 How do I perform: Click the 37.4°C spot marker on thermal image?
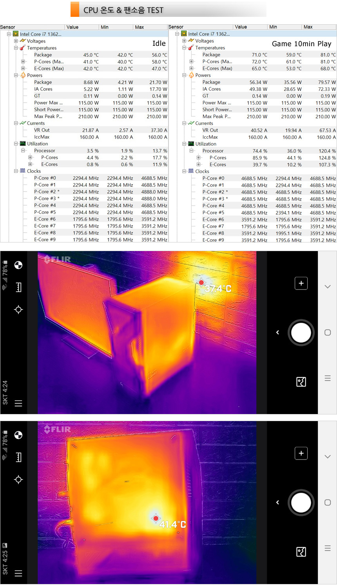click(x=201, y=282)
